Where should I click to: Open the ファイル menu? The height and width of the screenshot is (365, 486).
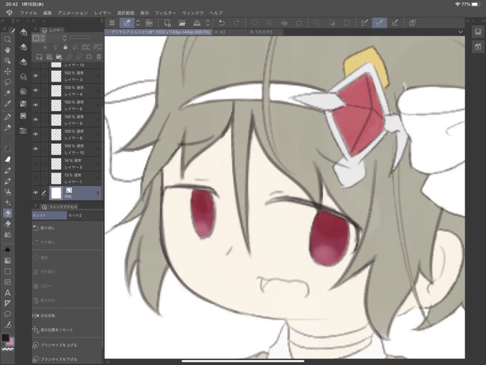(28, 13)
